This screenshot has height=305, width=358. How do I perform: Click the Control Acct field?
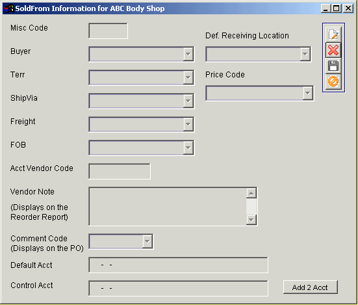click(178, 288)
